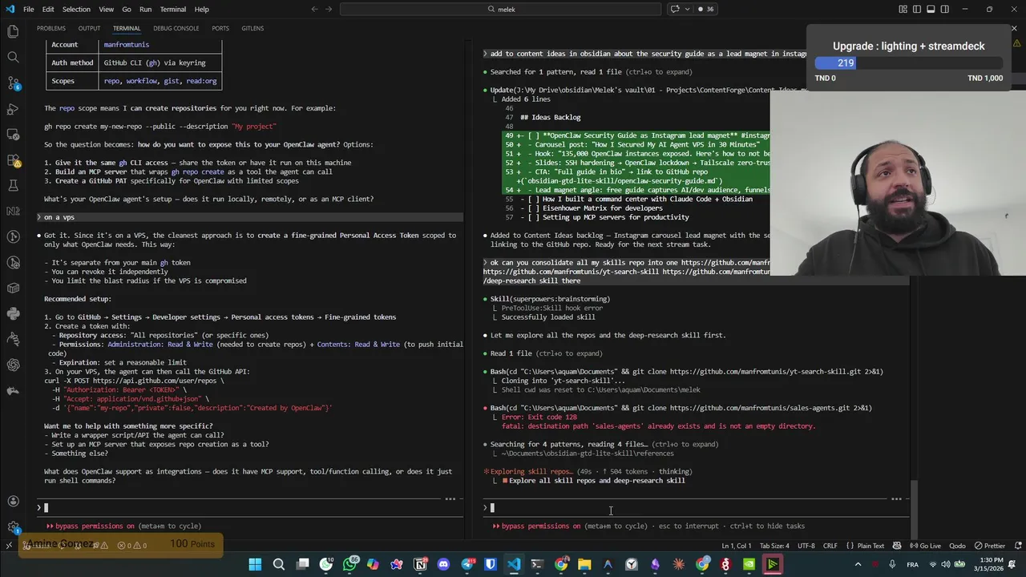This screenshot has height=577, width=1026.
Task: Open Windows Start button on taskbar
Action: point(255,565)
